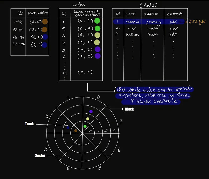The image size is (209, 179).
Task: Click the dark blue dot beside ids 97-100
Action: point(44,45)
